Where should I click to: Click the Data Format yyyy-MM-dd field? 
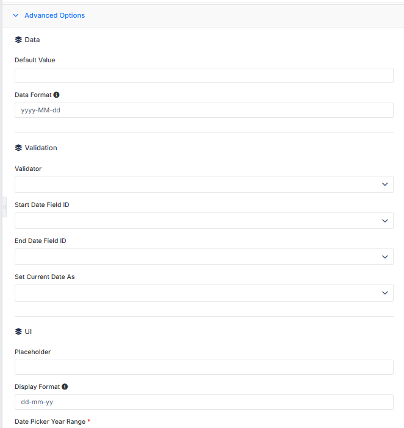point(204,111)
